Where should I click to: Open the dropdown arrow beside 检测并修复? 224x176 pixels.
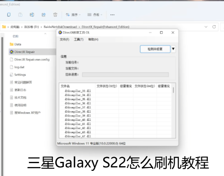click(x=173, y=49)
